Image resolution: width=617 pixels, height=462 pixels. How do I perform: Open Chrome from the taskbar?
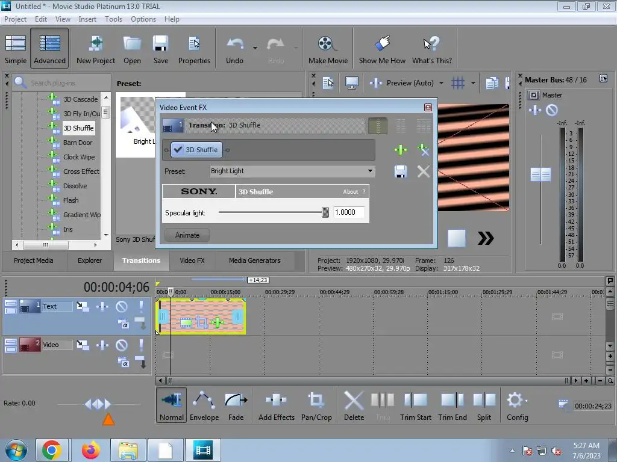(x=52, y=450)
